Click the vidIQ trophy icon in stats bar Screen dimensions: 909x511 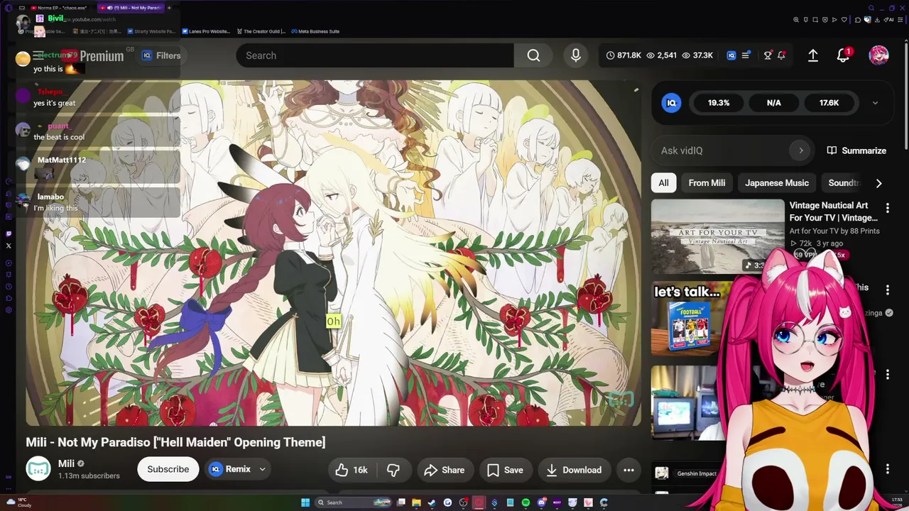(x=767, y=55)
